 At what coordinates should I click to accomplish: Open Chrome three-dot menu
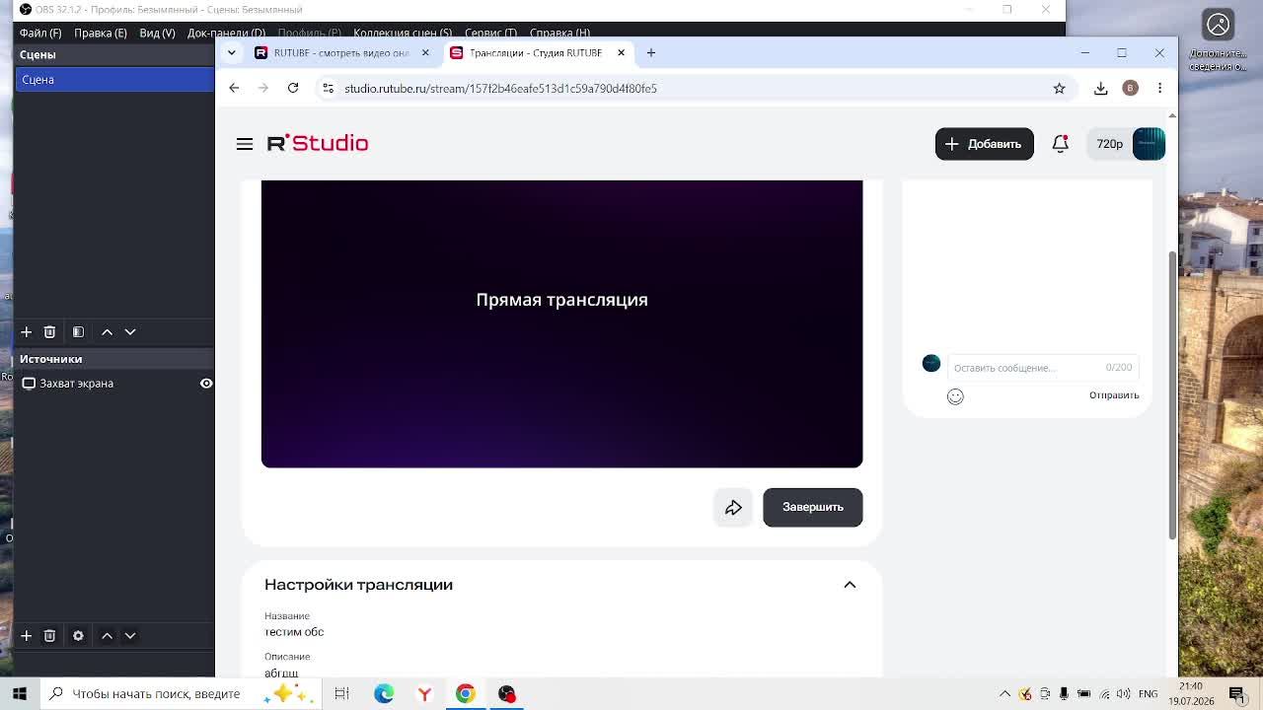pos(1159,89)
